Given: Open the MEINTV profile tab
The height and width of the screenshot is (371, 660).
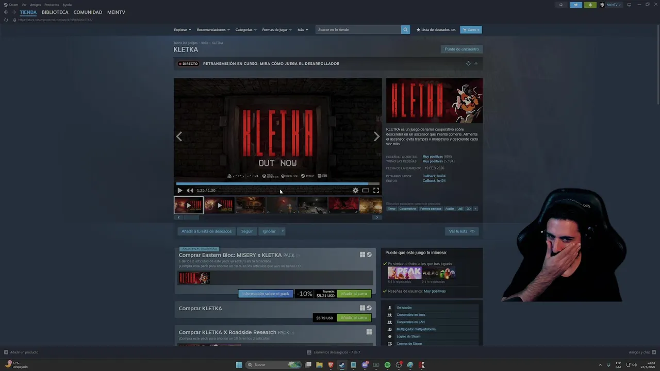Looking at the screenshot, I should [x=116, y=12].
